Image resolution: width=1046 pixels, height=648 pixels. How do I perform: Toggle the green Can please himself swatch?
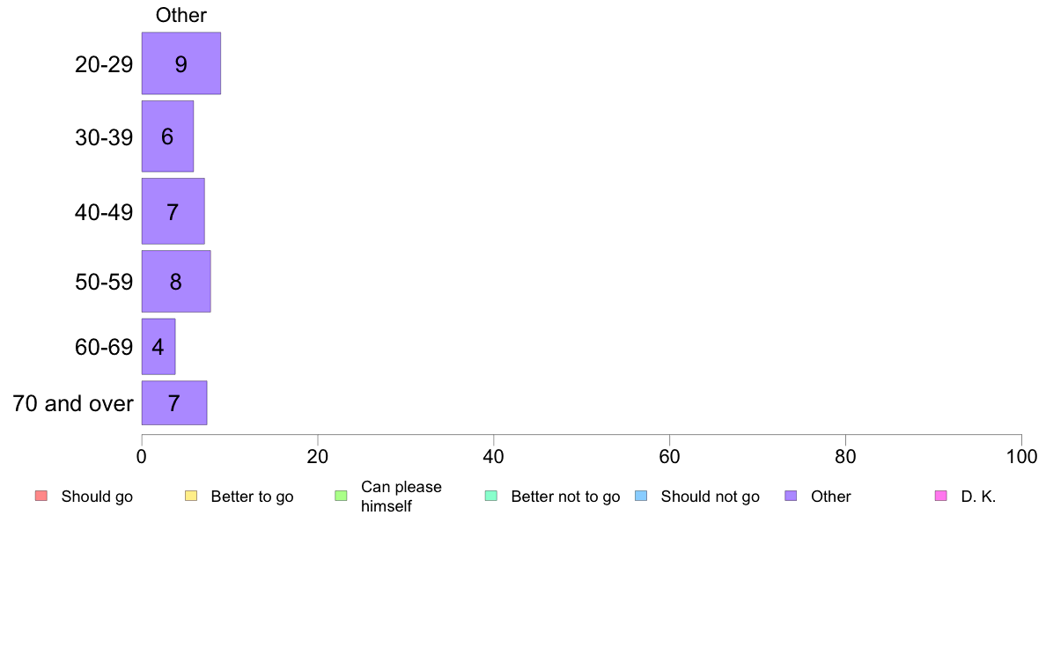click(x=342, y=496)
